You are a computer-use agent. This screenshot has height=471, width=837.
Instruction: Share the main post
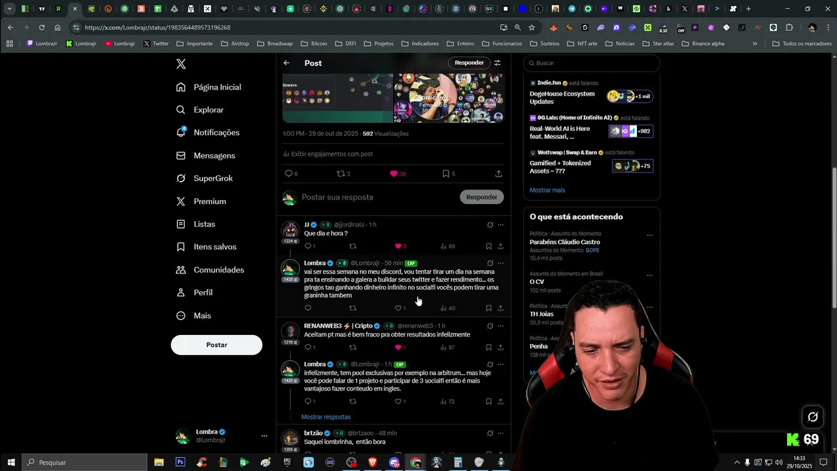click(x=498, y=173)
